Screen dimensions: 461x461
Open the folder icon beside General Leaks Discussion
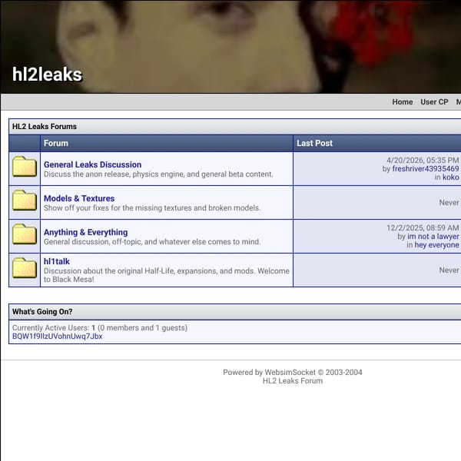25,167
